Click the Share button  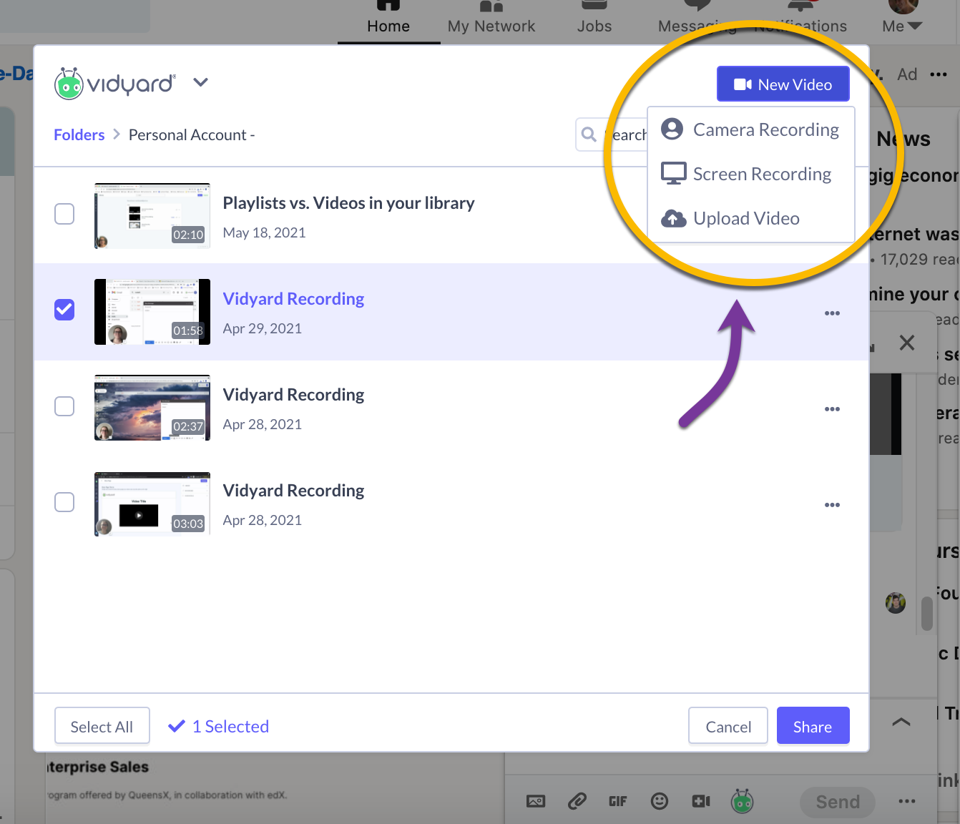click(x=813, y=726)
